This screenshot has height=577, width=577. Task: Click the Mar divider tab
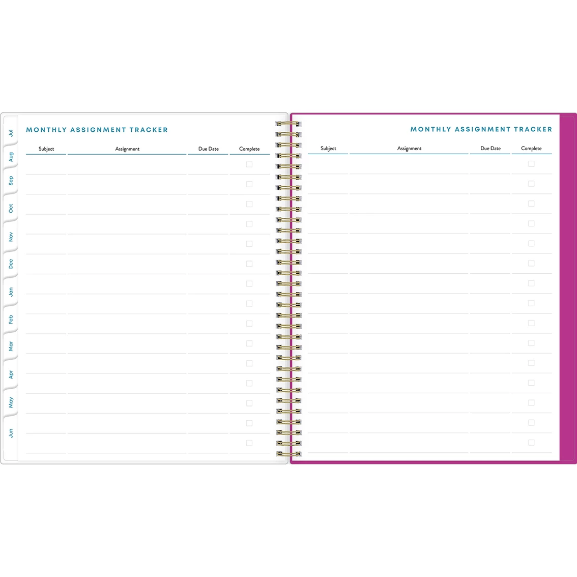pos(11,346)
